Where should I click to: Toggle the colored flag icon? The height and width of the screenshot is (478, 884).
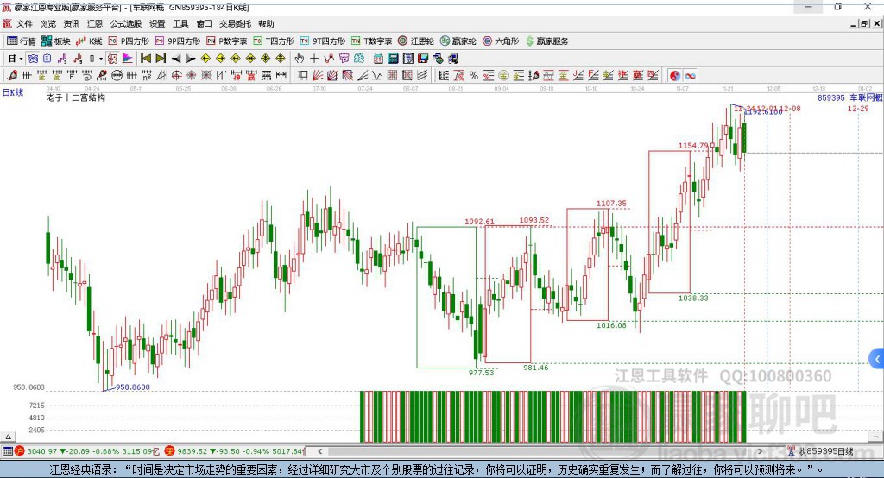pos(128,59)
